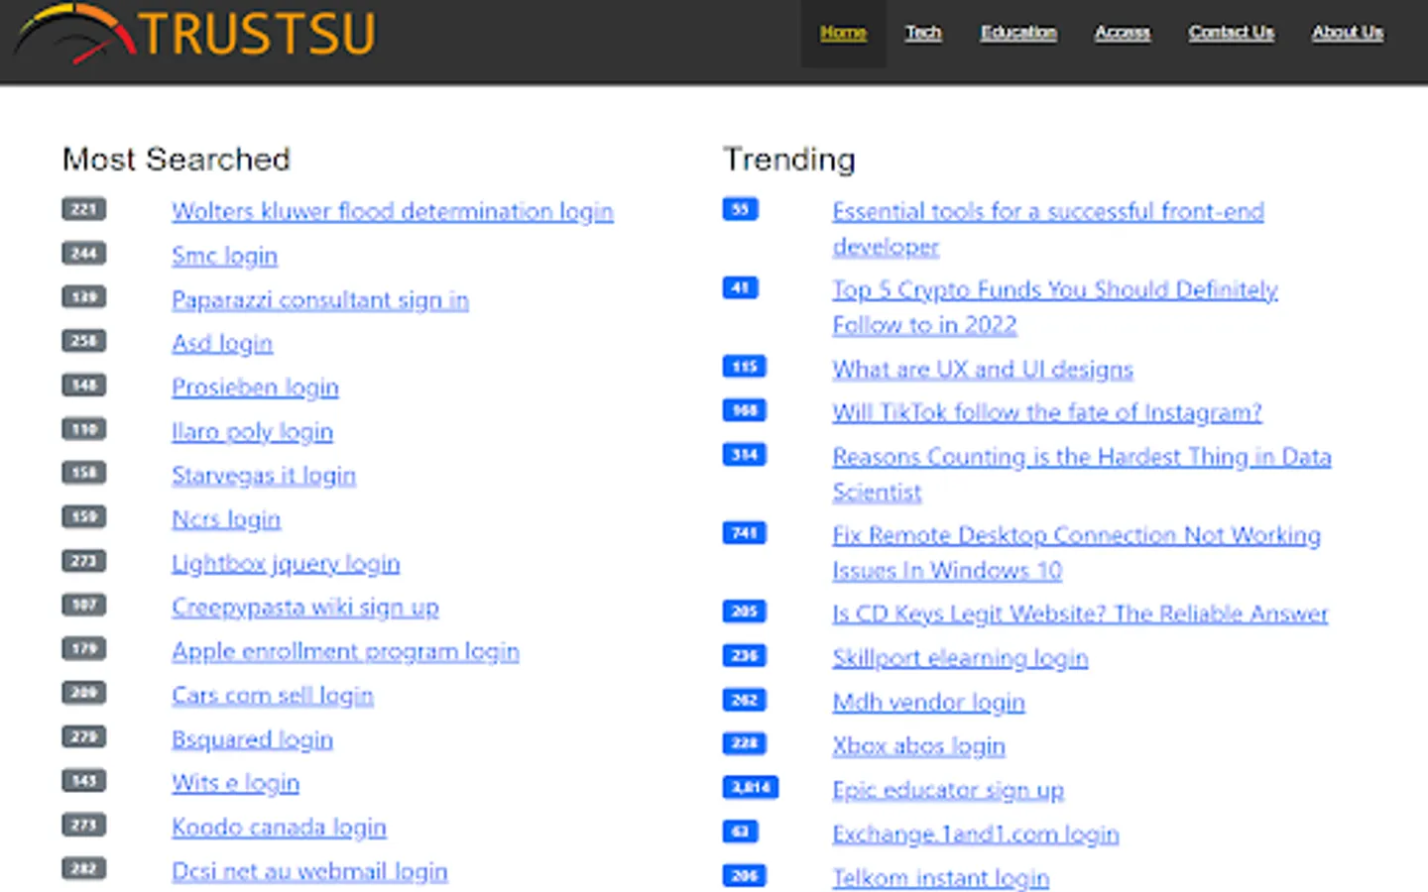Click Starvegas it login link
1428x892 pixels.
pyautogui.click(x=264, y=475)
